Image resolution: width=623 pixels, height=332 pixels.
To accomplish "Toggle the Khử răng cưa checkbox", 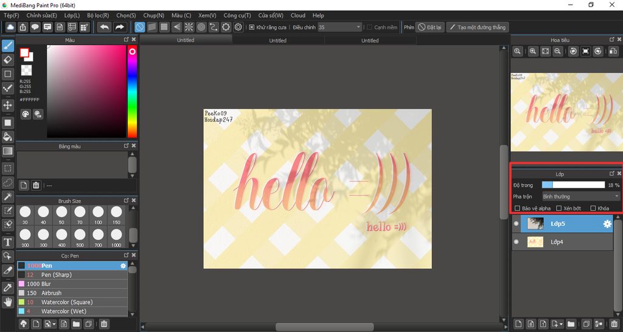I will coord(251,27).
